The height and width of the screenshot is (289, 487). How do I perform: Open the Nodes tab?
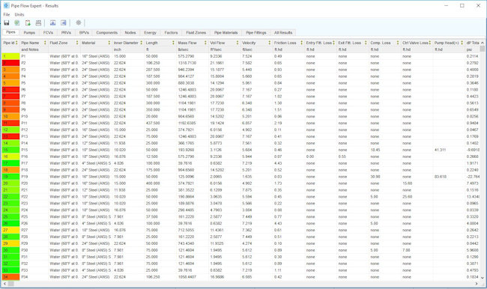click(130, 33)
